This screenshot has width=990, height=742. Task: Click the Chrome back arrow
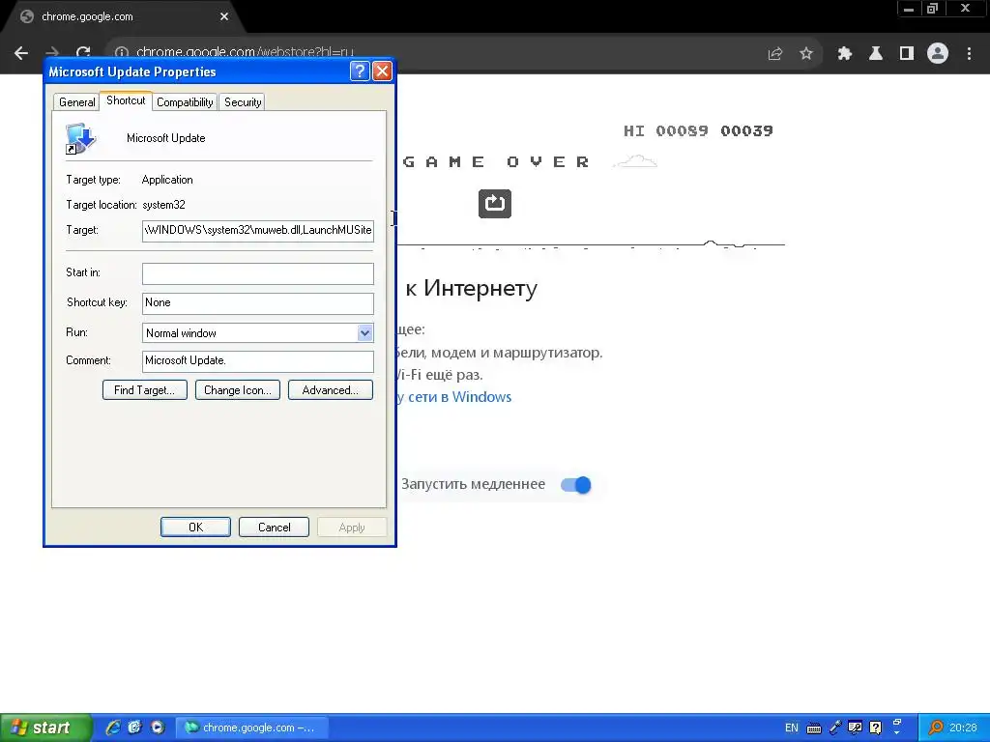[21, 53]
